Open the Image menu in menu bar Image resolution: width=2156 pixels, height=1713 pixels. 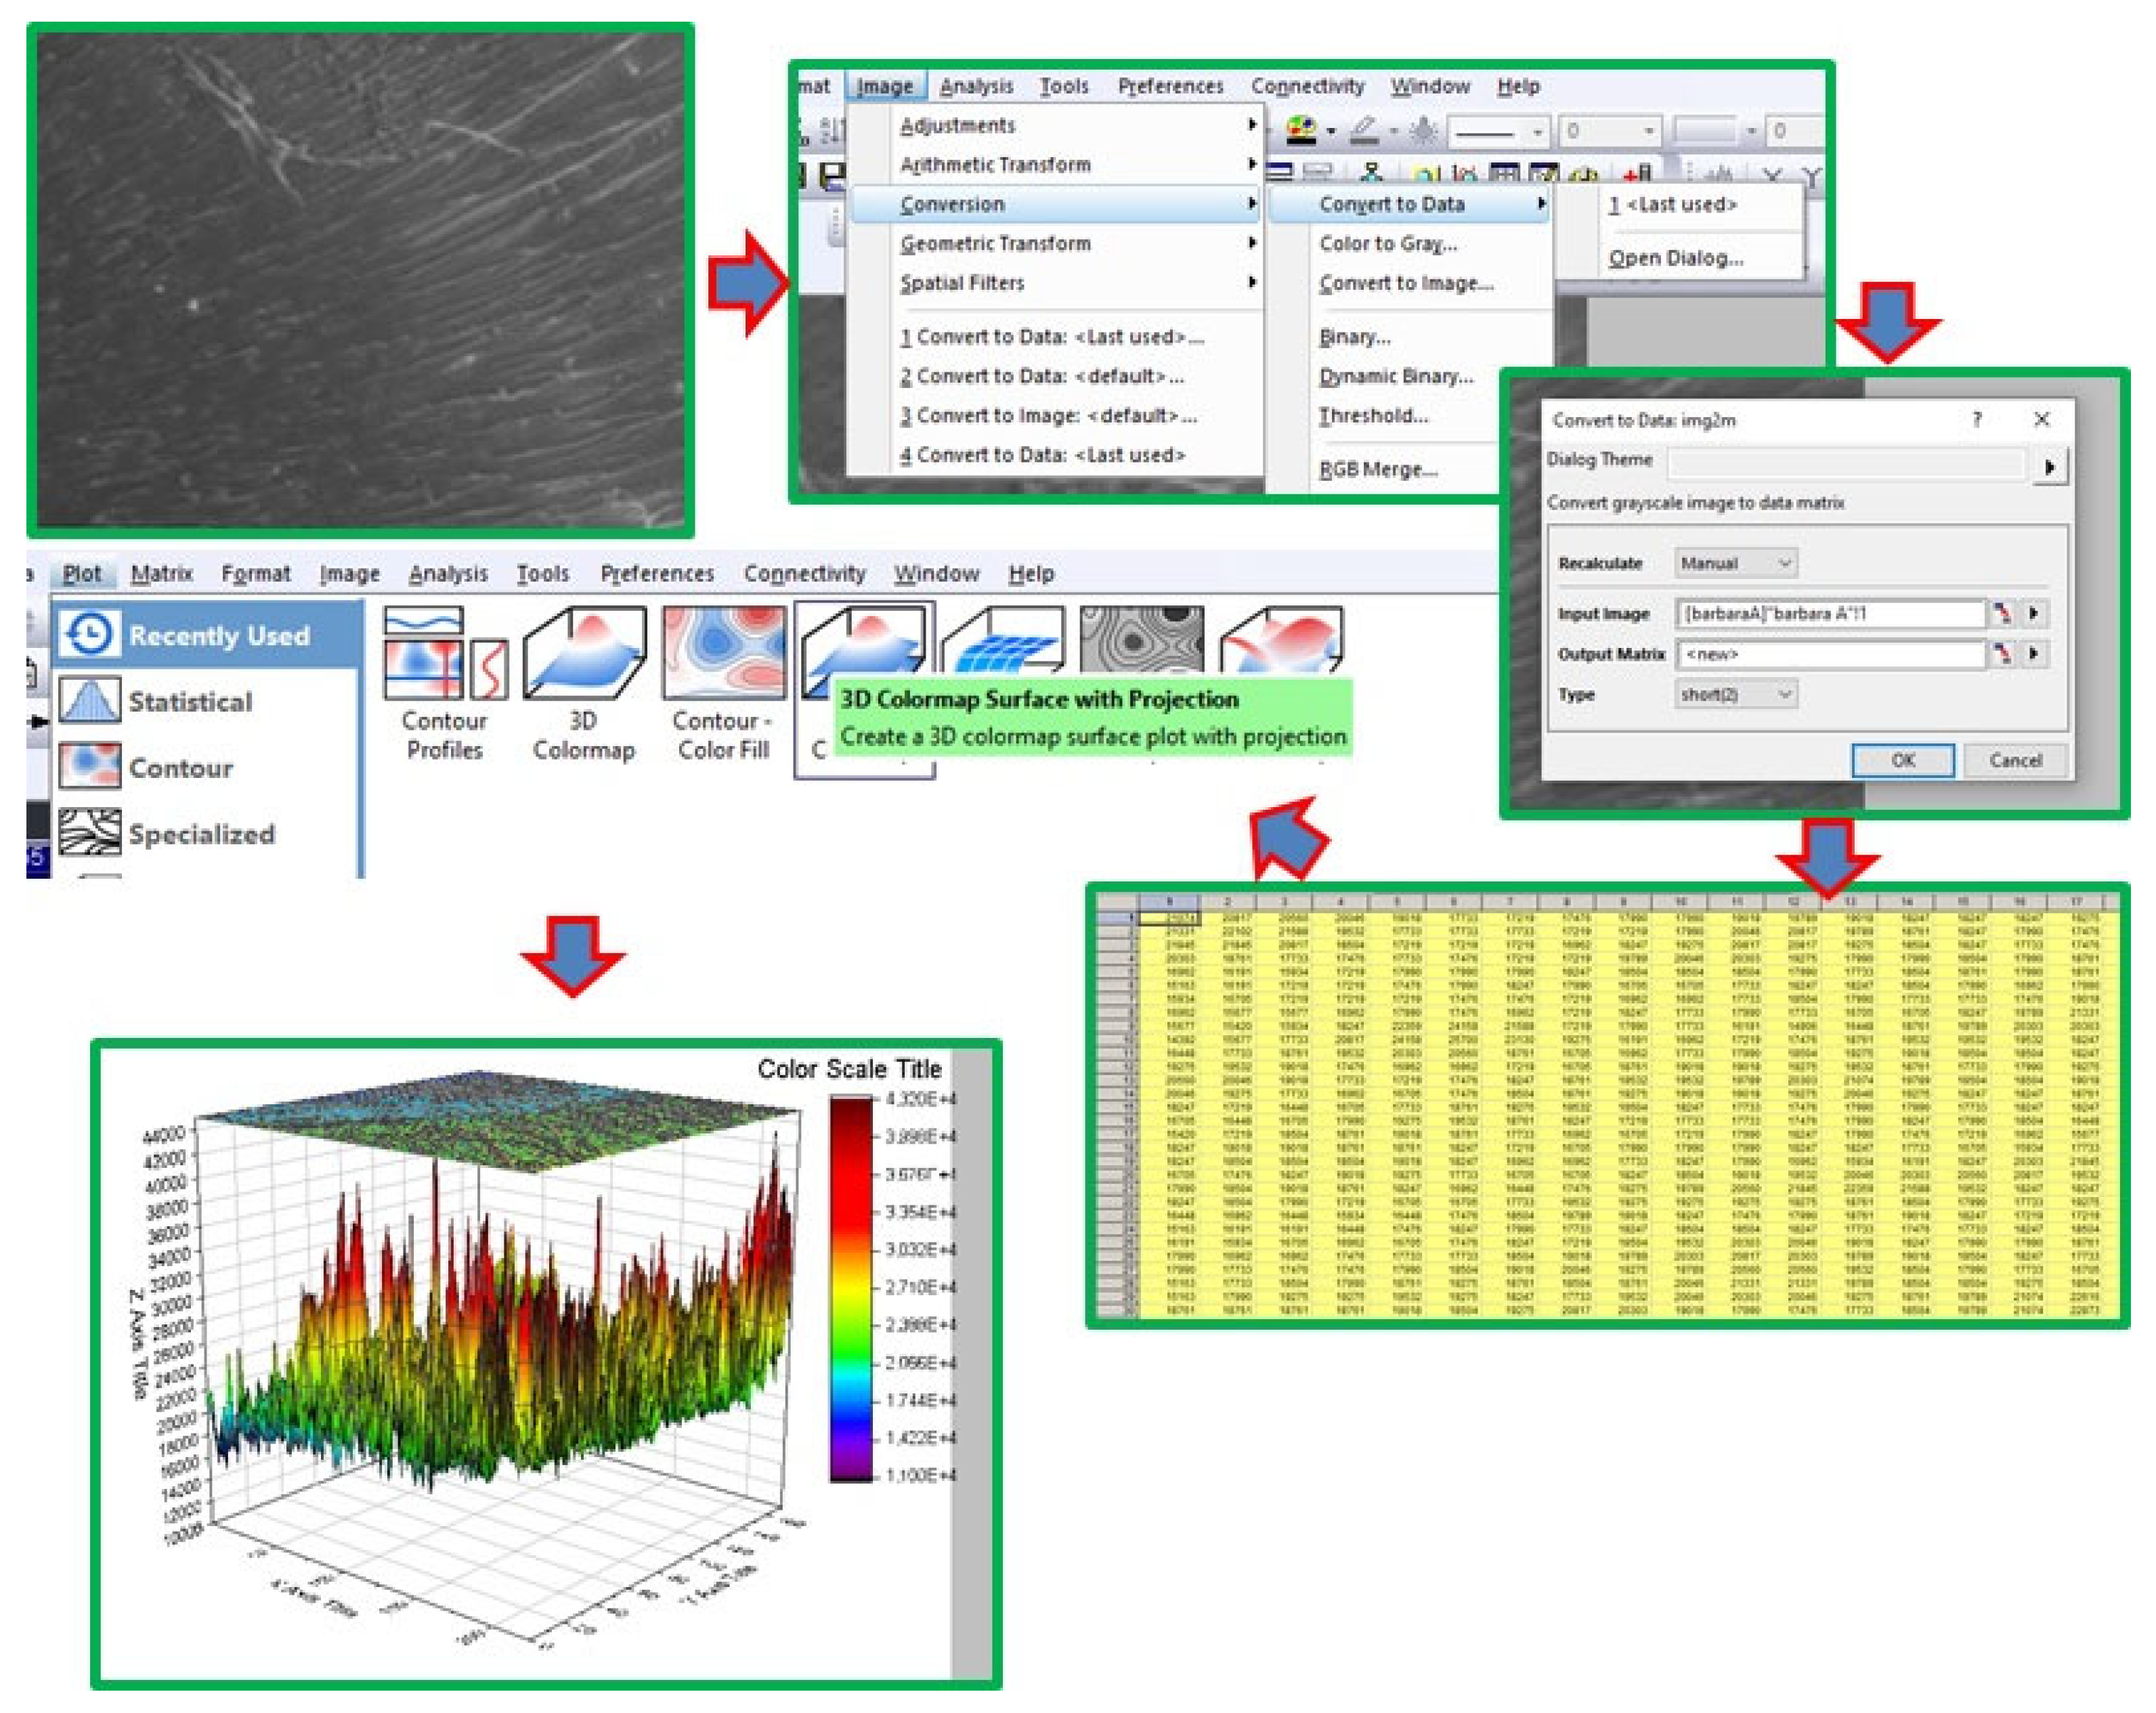[885, 86]
